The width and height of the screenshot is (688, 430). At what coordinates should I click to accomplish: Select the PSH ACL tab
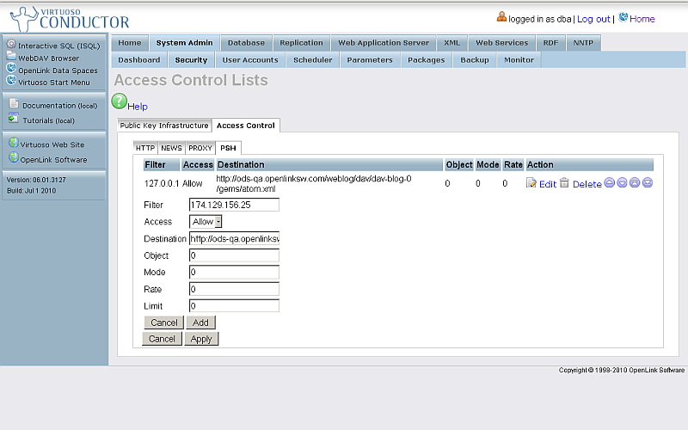click(228, 148)
